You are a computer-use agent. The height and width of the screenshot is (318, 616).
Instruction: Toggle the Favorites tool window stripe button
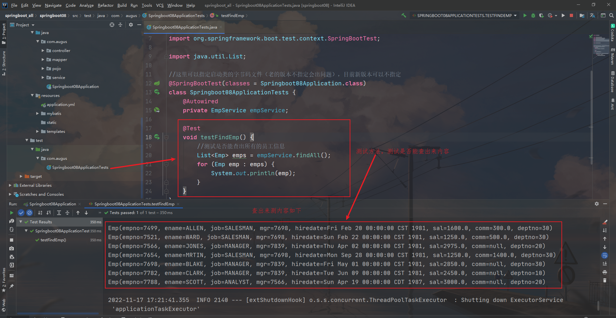(x=4, y=280)
